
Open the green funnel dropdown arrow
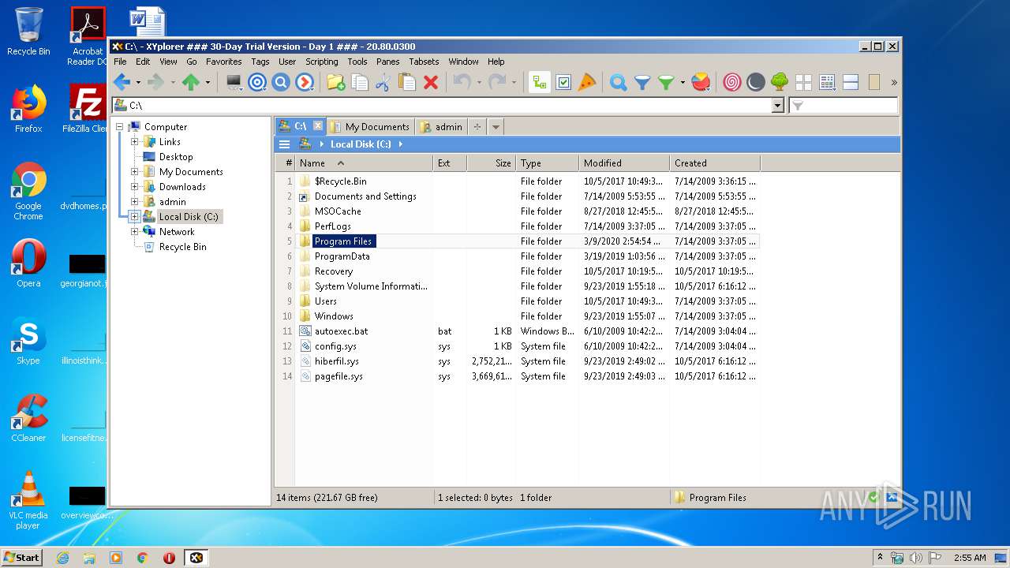(683, 82)
